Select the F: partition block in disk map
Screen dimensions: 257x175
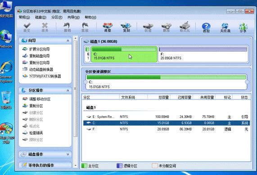(x=203, y=54)
